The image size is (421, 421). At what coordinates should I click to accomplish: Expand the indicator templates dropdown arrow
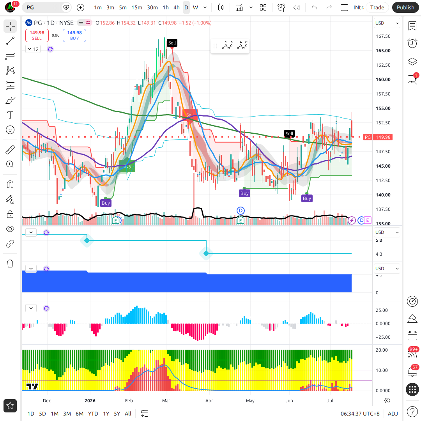[251, 7]
